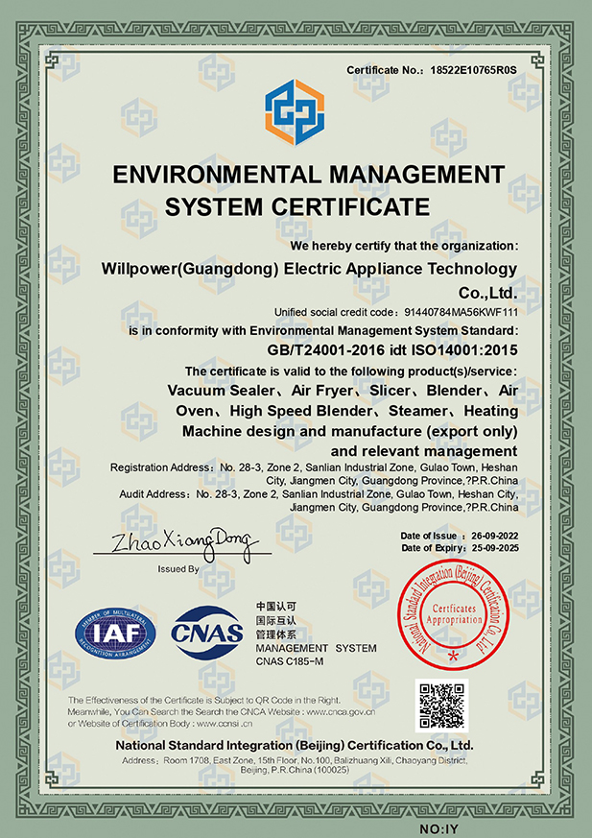
Task: Click the IAF accreditation logo
Action: [115, 632]
